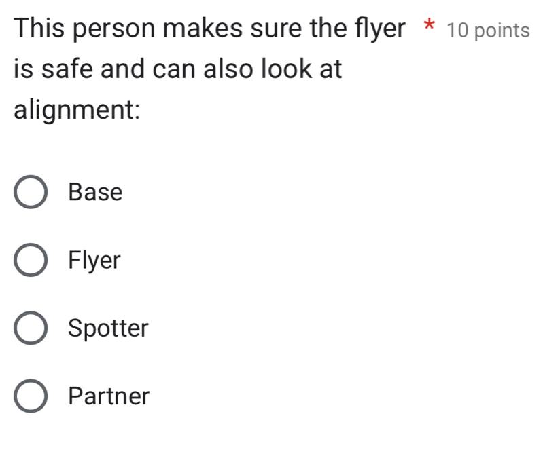543x454 pixels.
Task: Click the "Spotter" answer label text
Action: pyautogui.click(x=109, y=328)
